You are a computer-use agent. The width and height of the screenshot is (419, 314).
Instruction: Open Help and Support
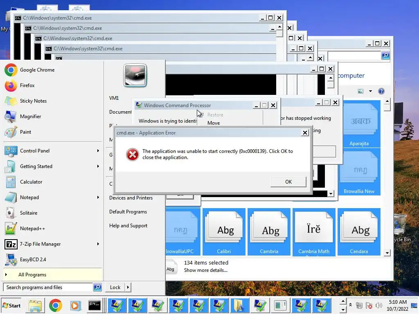click(128, 226)
